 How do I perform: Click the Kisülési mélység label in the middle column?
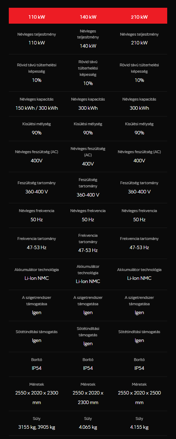pos(88,124)
